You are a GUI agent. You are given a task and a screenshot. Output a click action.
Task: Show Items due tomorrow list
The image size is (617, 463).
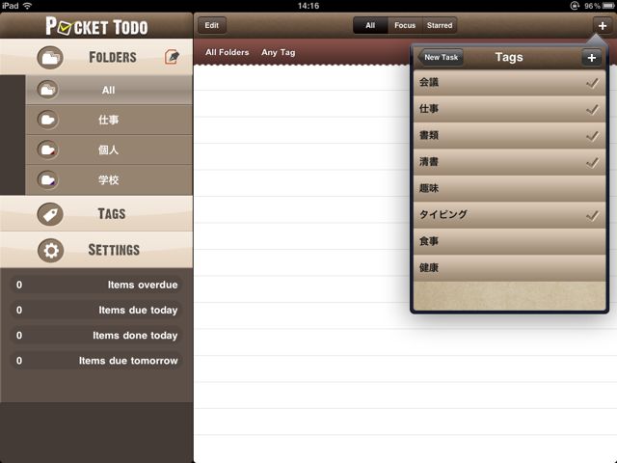[96, 360]
